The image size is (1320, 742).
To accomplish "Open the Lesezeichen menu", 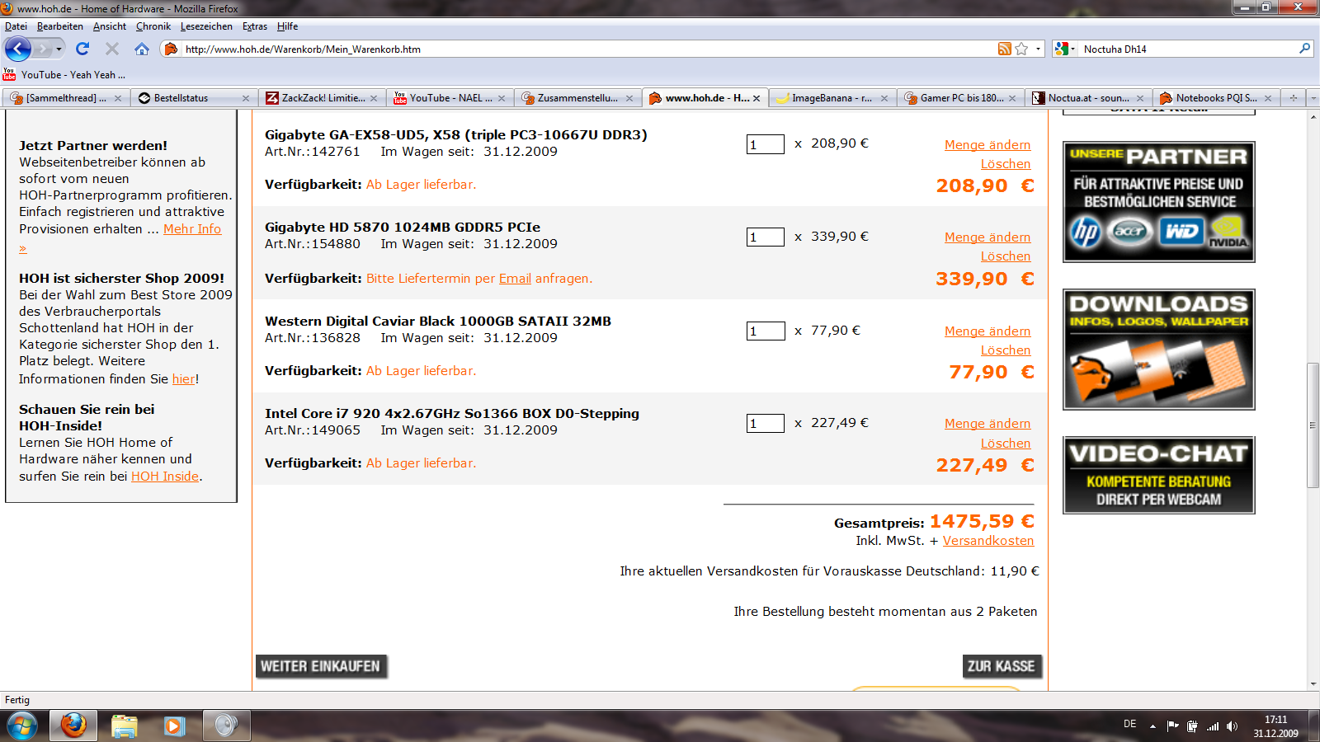I will (x=206, y=26).
